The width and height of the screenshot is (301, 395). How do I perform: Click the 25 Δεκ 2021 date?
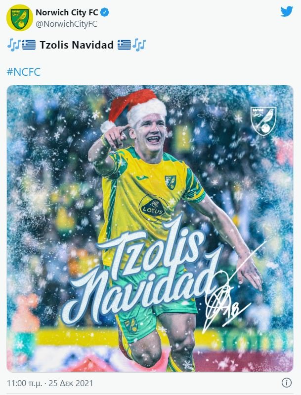(71, 383)
